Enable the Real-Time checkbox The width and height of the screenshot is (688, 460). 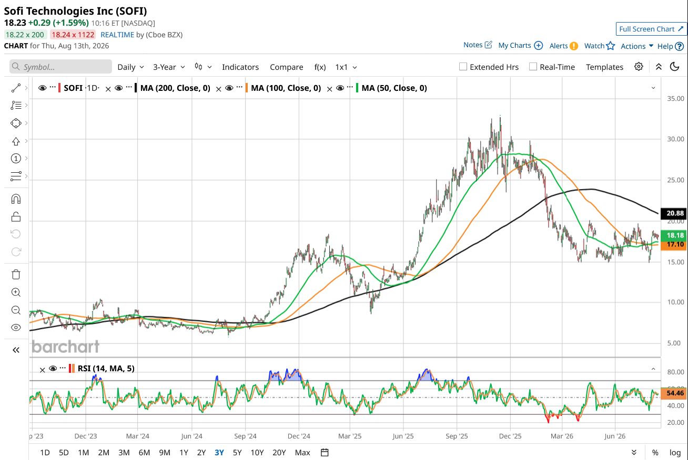click(533, 67)
